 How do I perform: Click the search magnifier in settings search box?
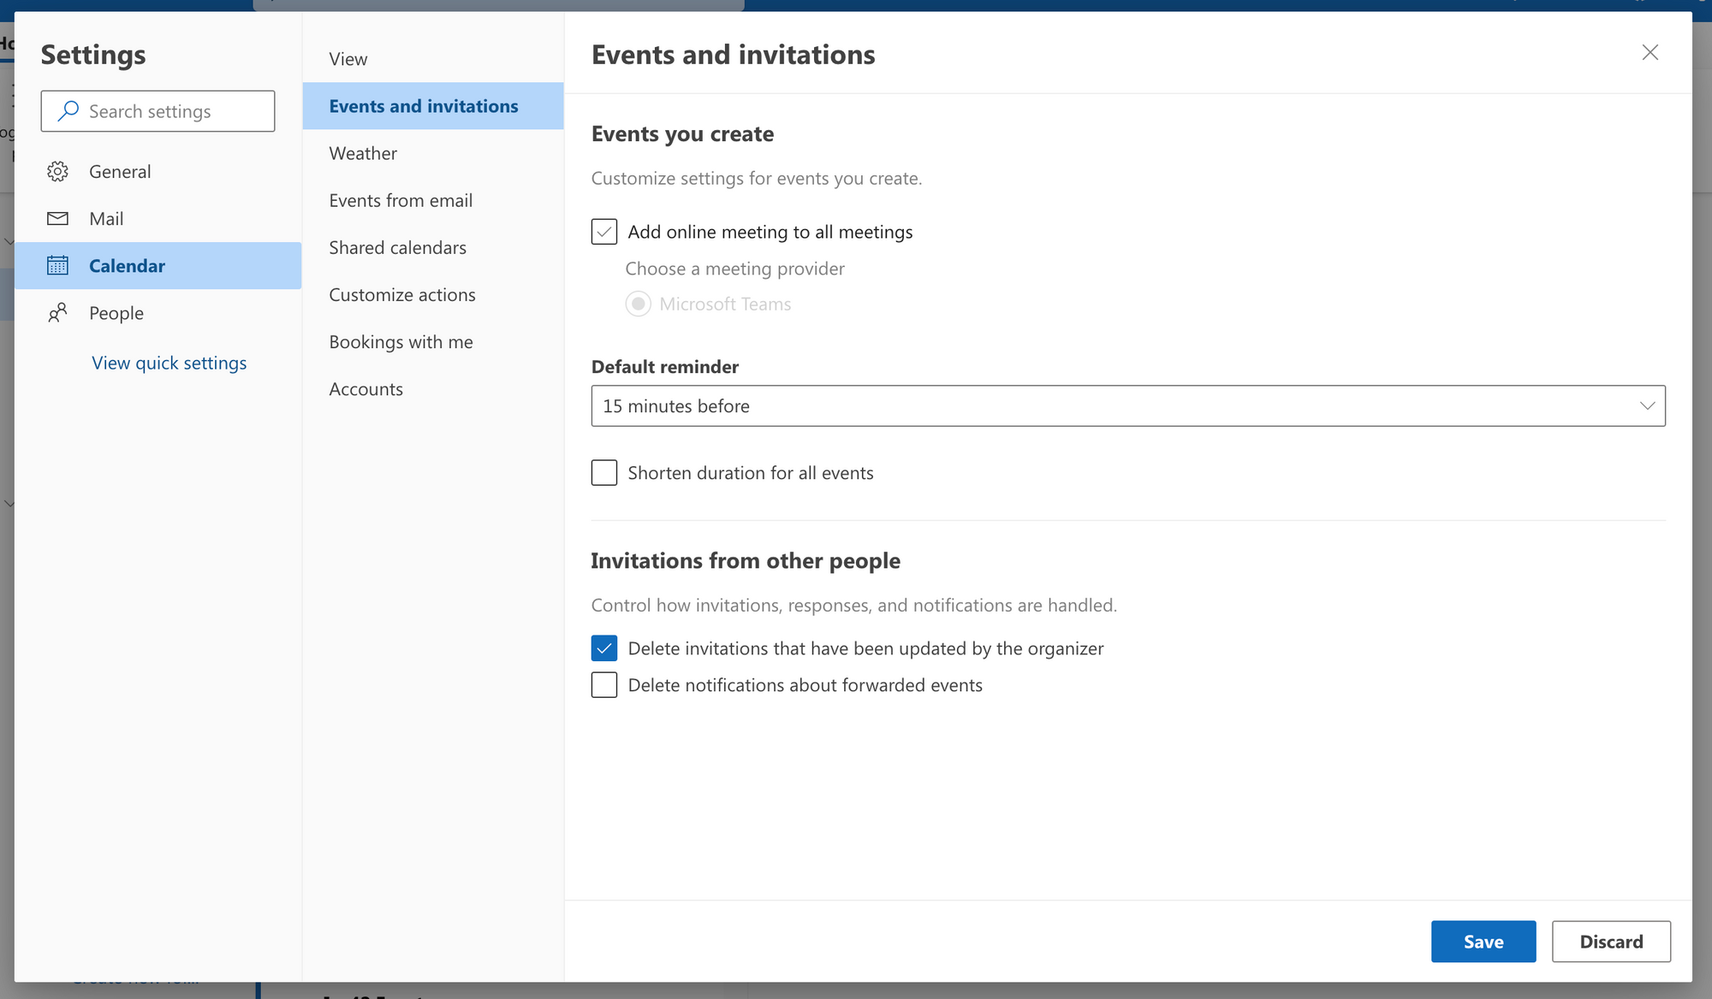click(67, 110)
